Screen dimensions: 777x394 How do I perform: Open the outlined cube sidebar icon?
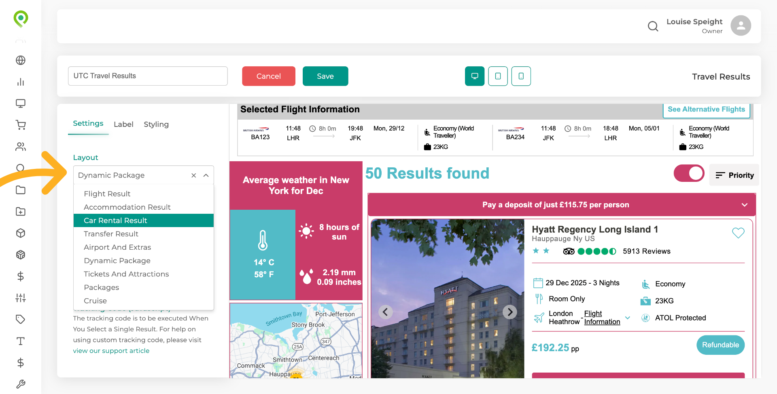coord(21,233)
